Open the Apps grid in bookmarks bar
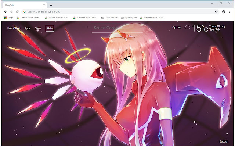The width and height of the screenshot is (235, 147). pyautogui.click(x=9, y=18)
